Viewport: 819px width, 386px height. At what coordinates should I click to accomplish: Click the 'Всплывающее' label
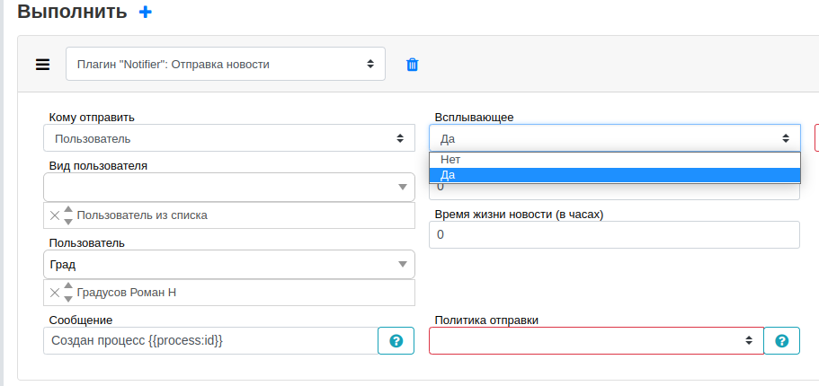475,118
